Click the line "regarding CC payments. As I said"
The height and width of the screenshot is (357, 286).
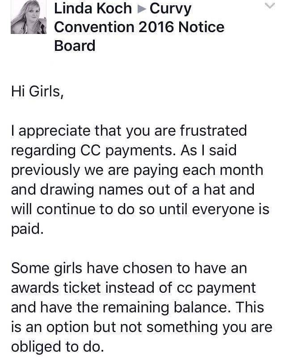(x=124, y=151)
